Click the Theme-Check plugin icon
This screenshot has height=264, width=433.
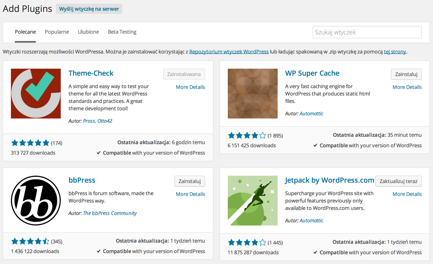36,93
